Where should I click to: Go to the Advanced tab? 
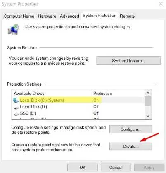[69, 16]
